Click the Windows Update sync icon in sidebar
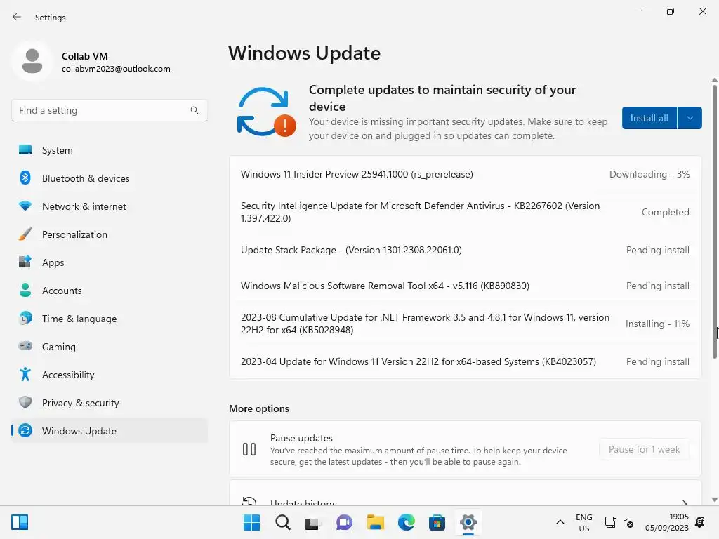The height and width of the screenshot is (539, 719). click(25, 430)
